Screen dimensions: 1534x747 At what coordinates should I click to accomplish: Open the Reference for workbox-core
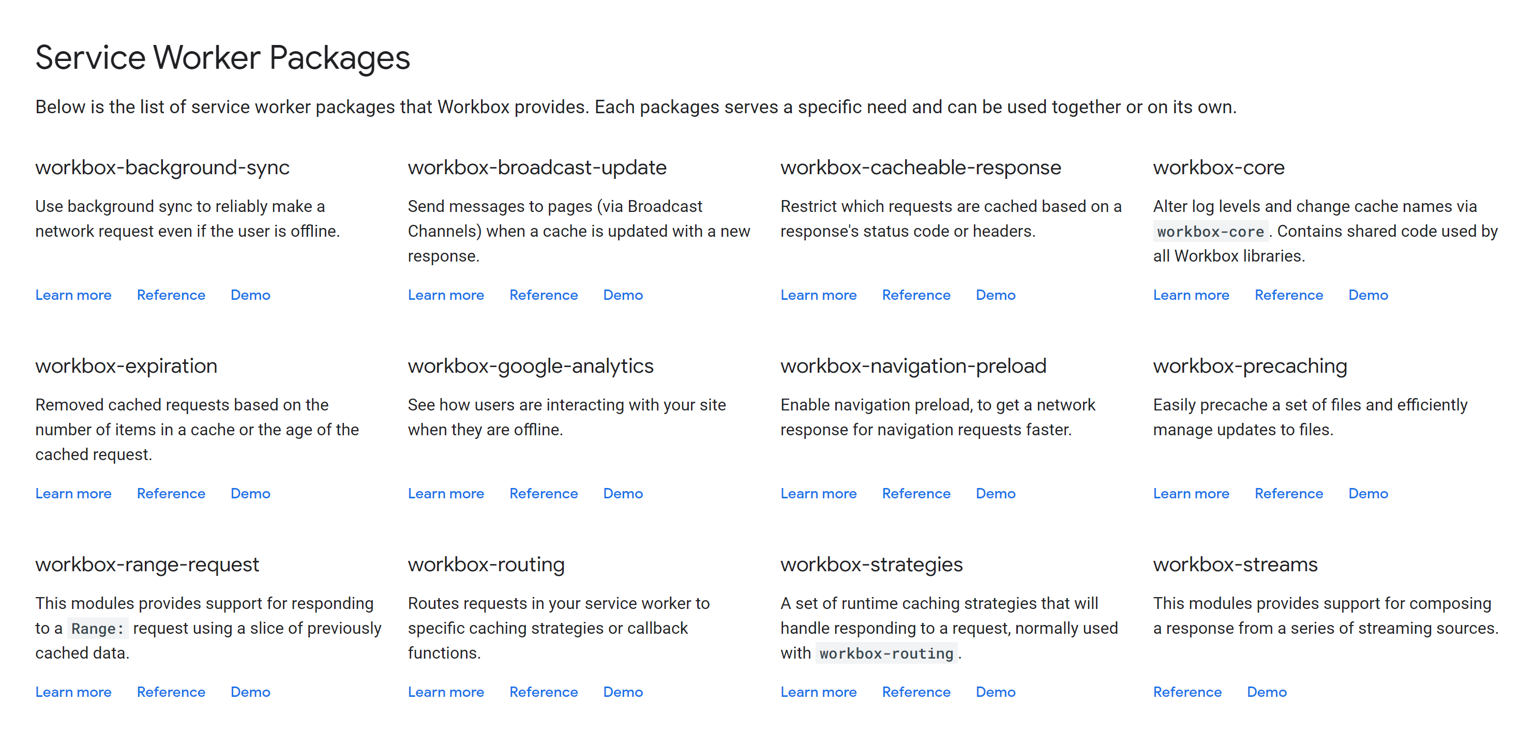click(1287, 295)
